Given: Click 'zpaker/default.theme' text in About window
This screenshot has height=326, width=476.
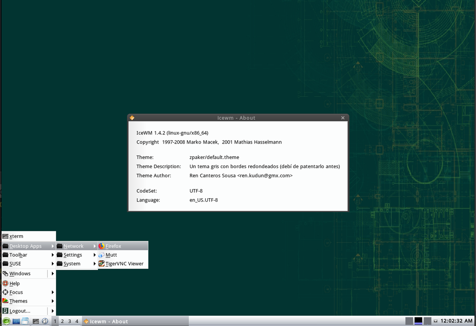Looking at the screenshot, I should point(214,157).
